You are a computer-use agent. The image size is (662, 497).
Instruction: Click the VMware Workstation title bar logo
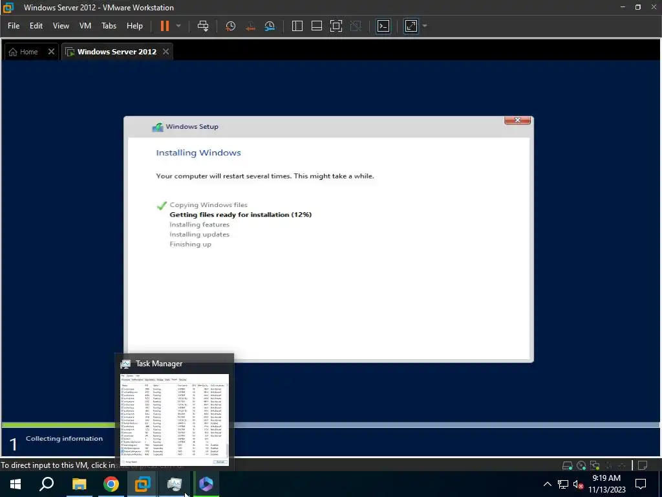[x=8, y=7]
